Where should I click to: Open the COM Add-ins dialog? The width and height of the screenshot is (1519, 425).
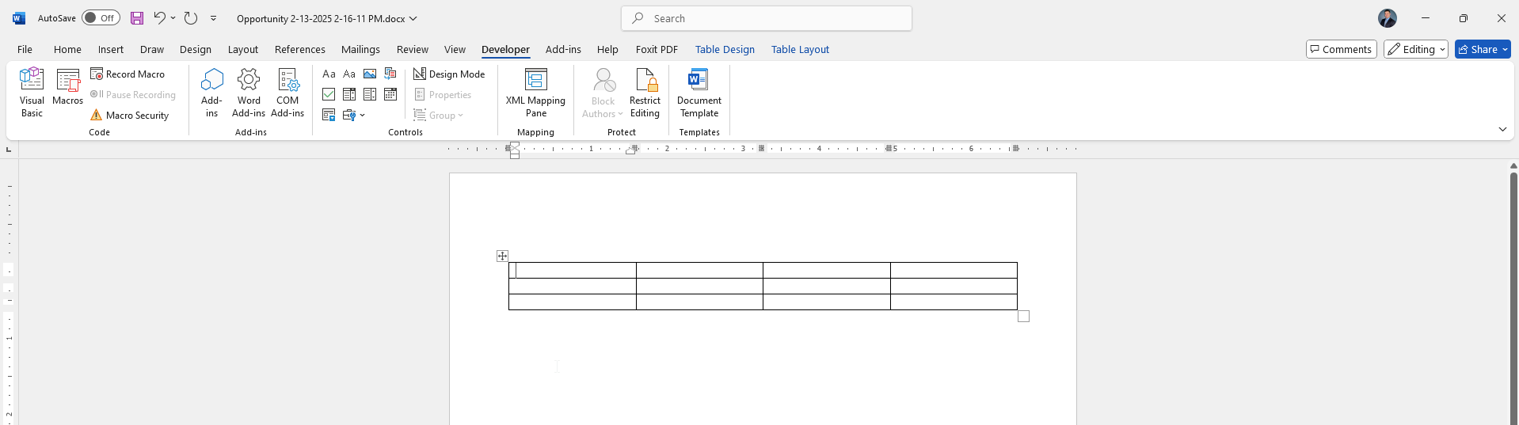coord(287,93)
